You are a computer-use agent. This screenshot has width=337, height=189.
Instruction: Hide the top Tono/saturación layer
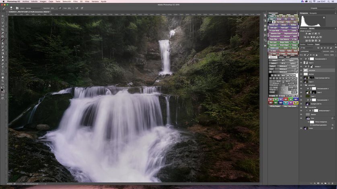tap(301, 59)
